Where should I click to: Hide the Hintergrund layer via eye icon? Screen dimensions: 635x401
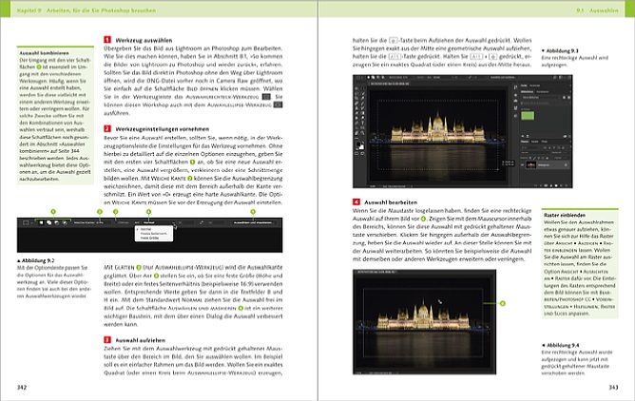(523, 165)
